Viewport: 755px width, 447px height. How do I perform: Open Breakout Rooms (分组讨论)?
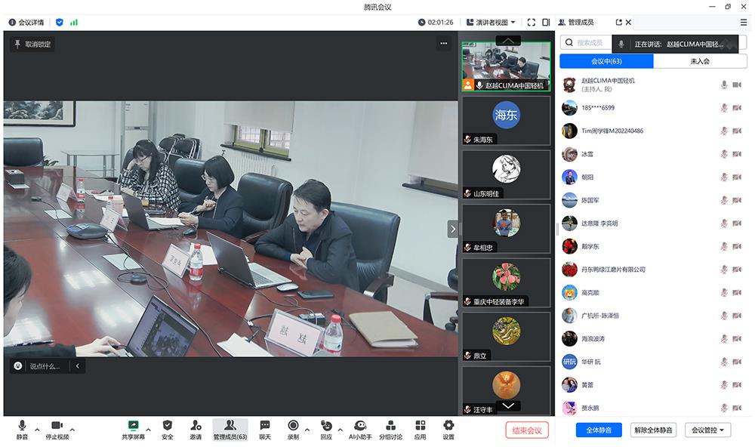(x=390, y=426)
